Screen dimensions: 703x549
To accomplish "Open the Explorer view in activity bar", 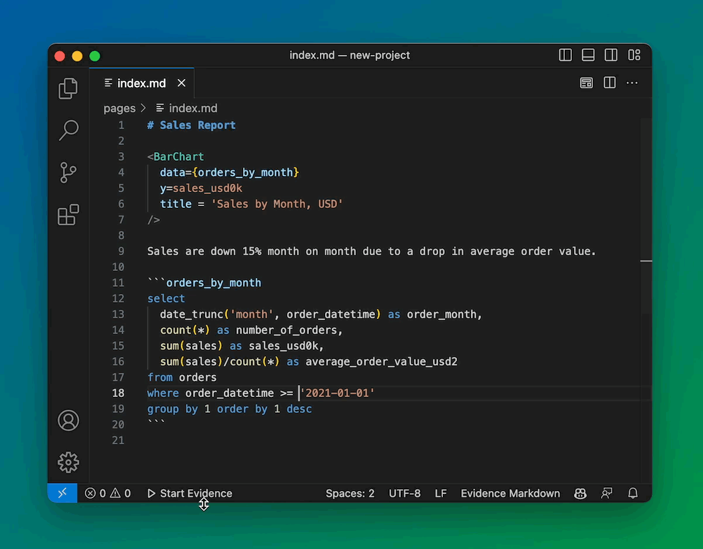I will point(68,88).
